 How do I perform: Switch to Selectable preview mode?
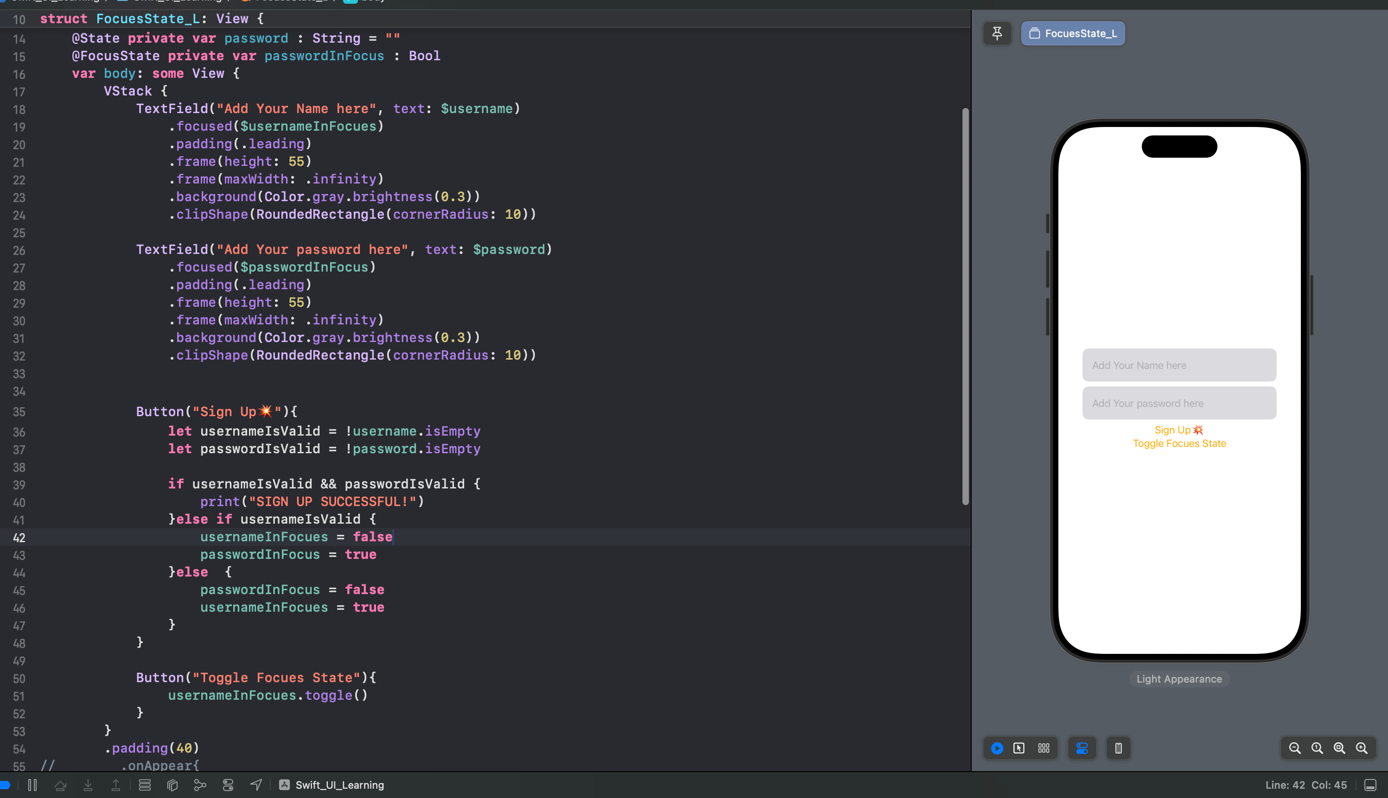tap(1019, 748)
